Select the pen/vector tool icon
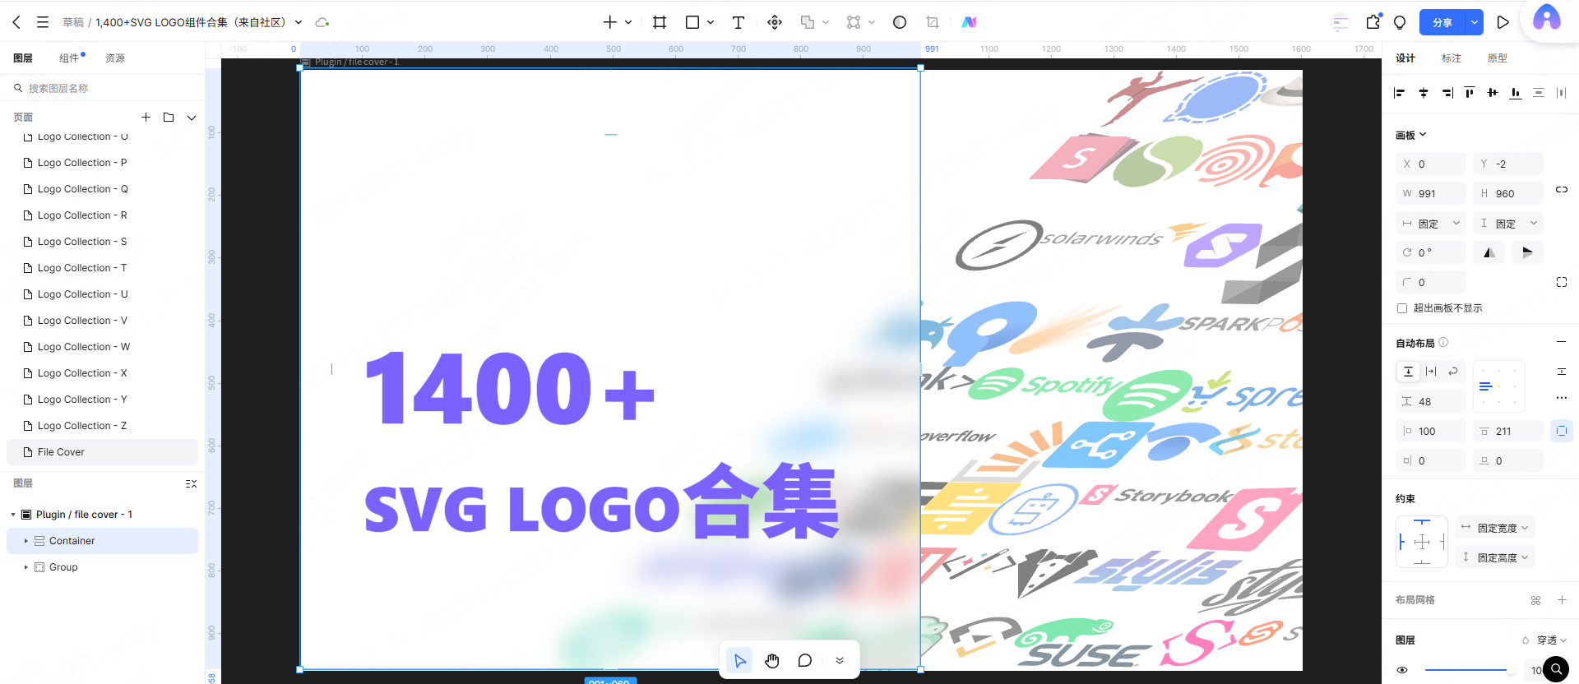 [x=775, y=22]
